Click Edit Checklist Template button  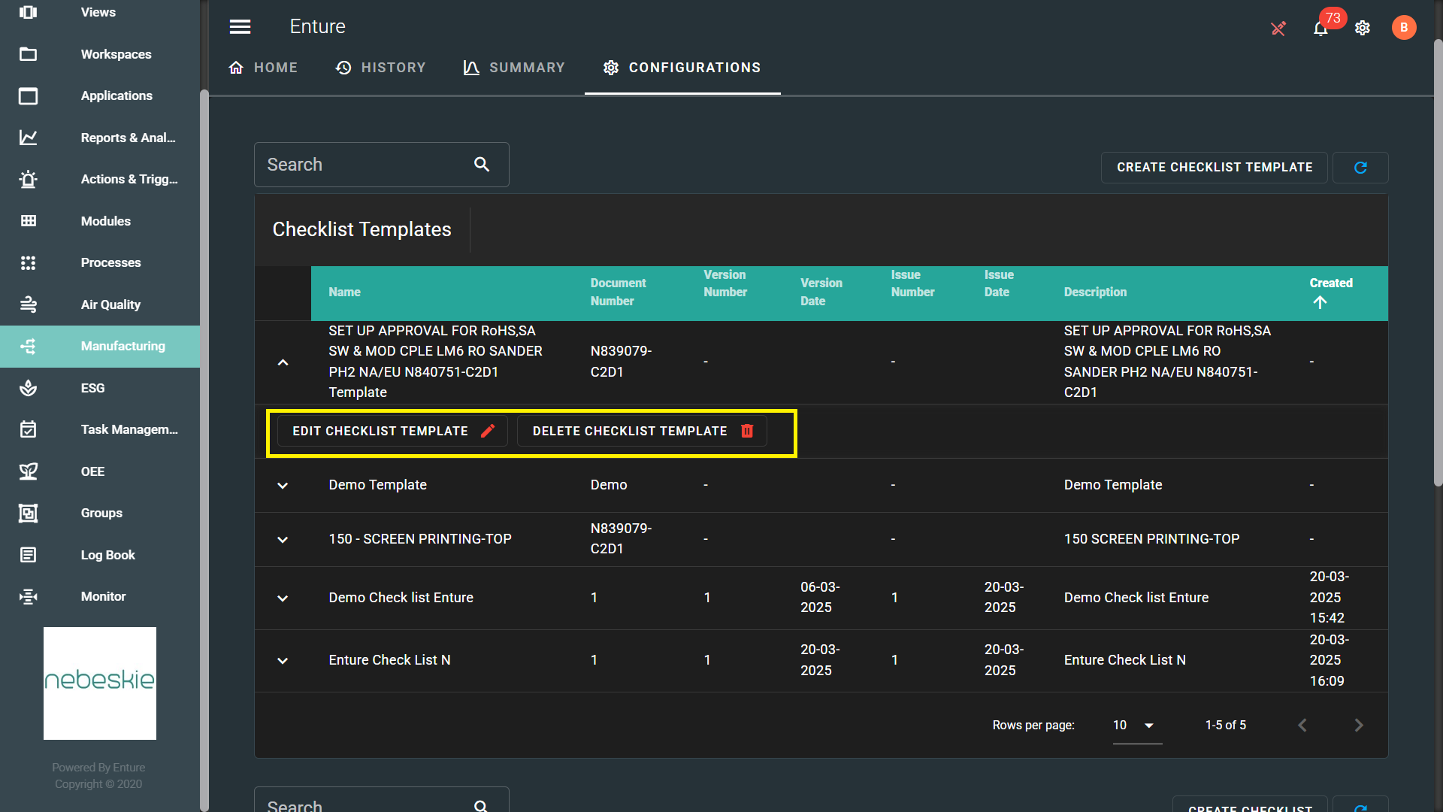pyautogui.click(x=392, y=431)
